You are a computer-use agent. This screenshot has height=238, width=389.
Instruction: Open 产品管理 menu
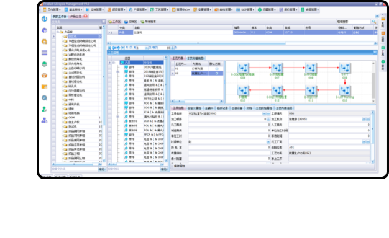(138, 10)
